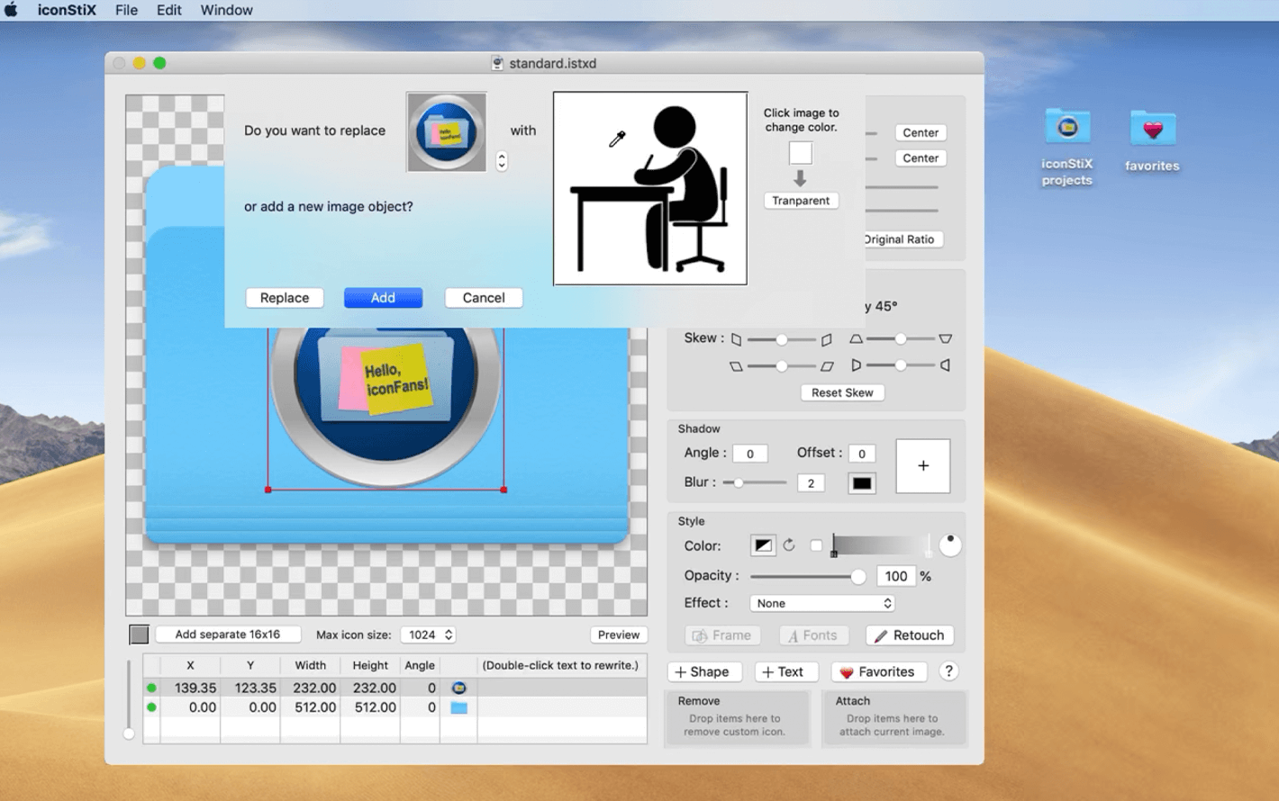Image resolution: width=1279 pixels, height=801 pixels.
Task: Click the white color swatch under 'change color'
Action: click(801, 153)
